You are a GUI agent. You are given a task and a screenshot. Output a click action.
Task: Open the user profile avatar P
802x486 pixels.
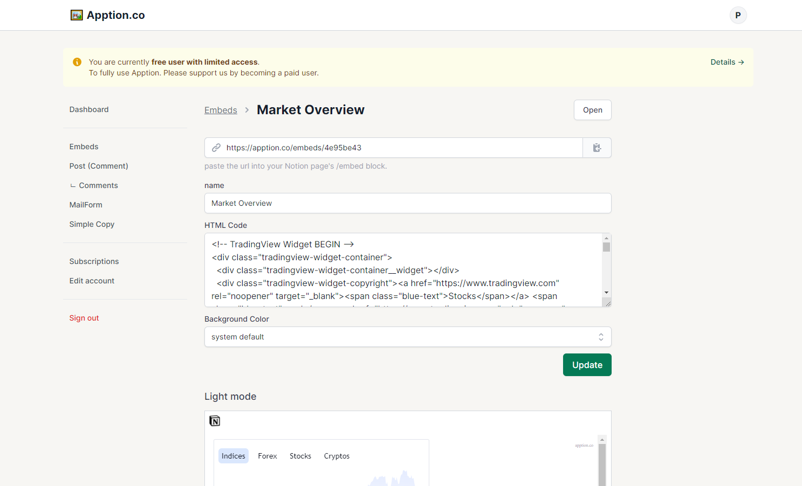click(x=738, y=15)
